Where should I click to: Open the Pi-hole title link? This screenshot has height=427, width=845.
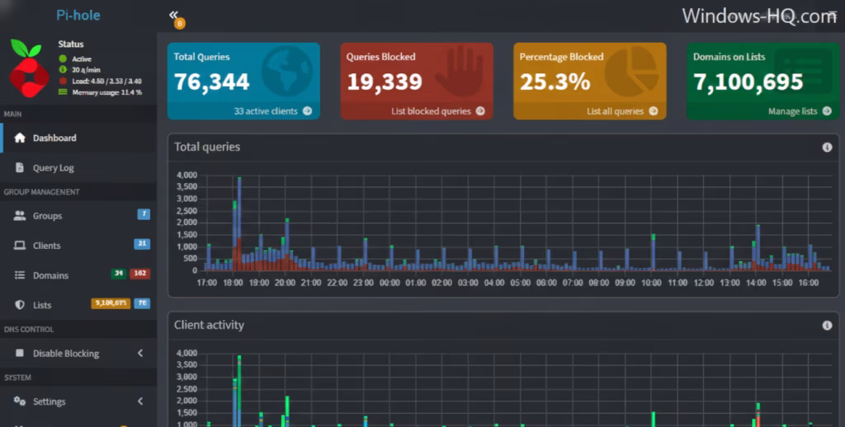(78, 15)
